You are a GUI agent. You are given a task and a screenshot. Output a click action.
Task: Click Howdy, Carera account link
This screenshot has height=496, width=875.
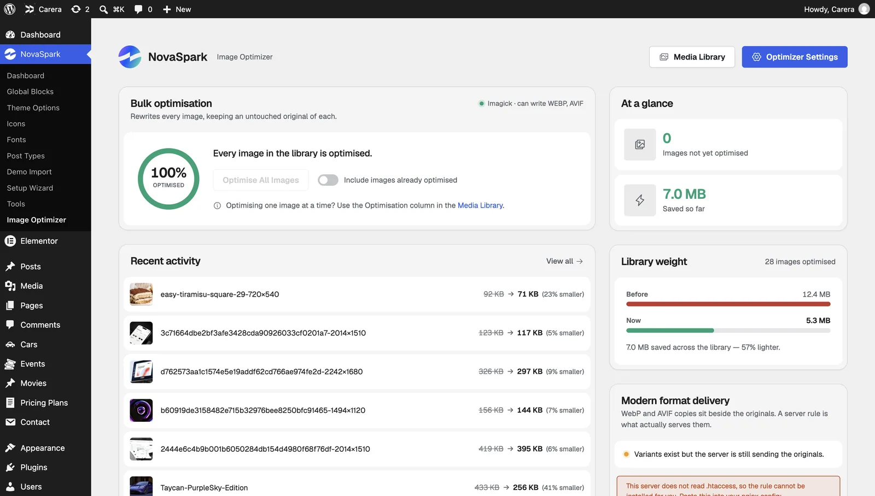[x=829, y=9]
